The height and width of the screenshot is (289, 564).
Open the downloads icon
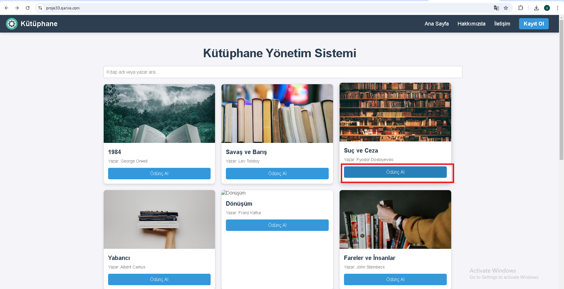[x=536, y=8]
